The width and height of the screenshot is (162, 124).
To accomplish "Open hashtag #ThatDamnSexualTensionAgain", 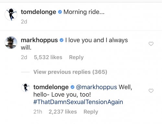I will pyautogui.click(x=78, y=102).
